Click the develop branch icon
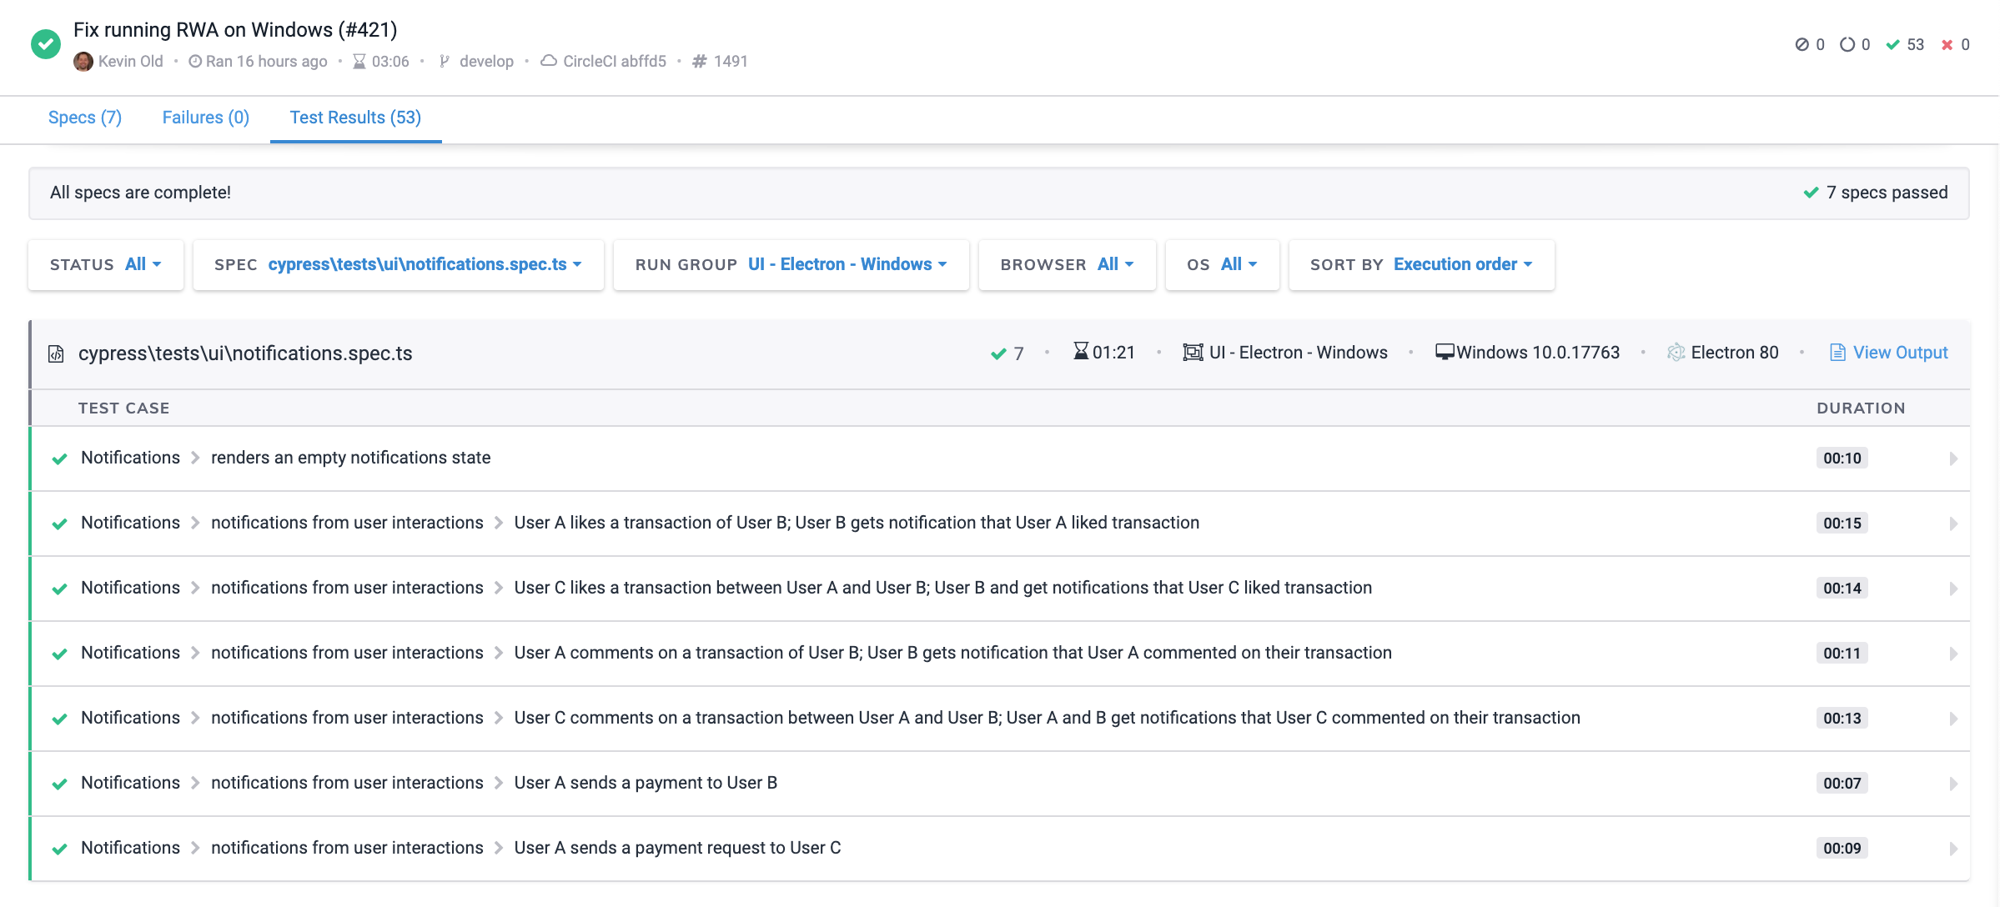Screen dimensions: 2000x907 point(445,62)
